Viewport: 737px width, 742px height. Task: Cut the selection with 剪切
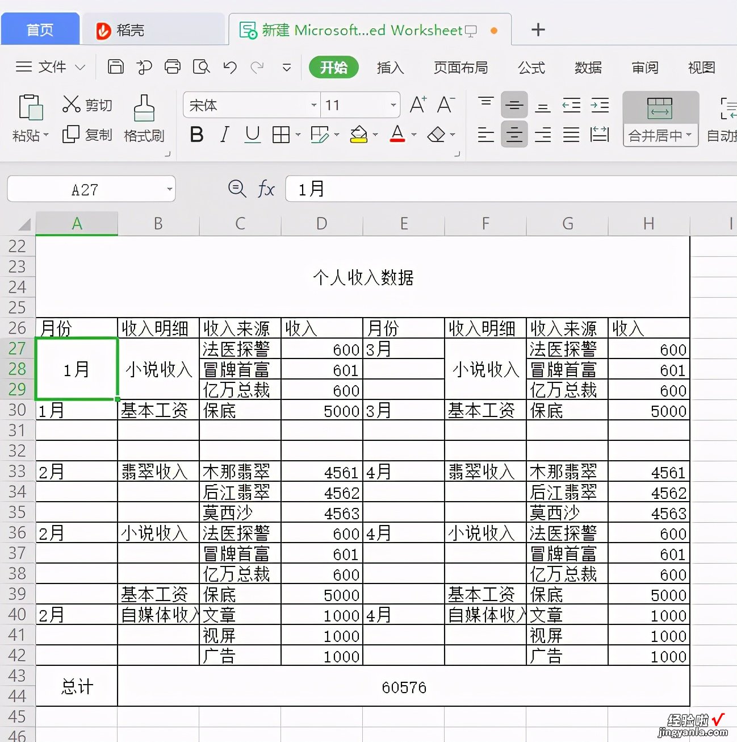click(x=87, y=105)
